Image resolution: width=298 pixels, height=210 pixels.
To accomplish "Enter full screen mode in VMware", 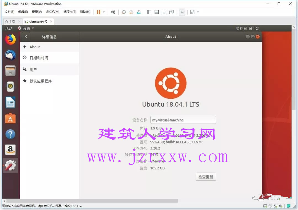I will pos(164,12).
